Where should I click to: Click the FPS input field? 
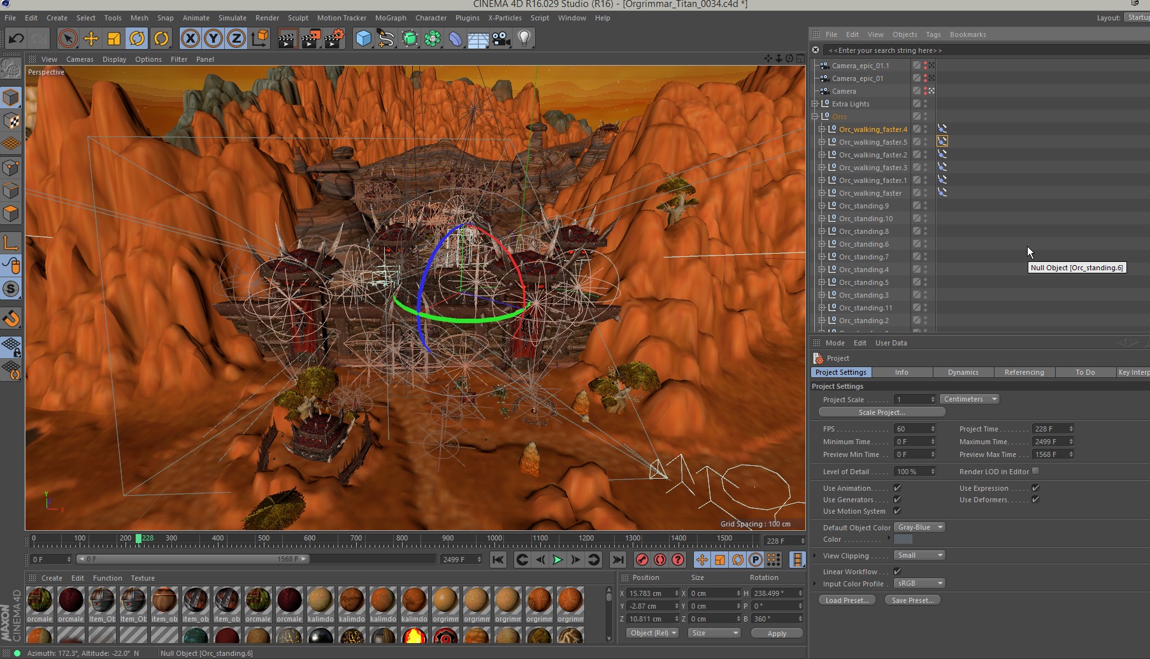tap(912, 429)
